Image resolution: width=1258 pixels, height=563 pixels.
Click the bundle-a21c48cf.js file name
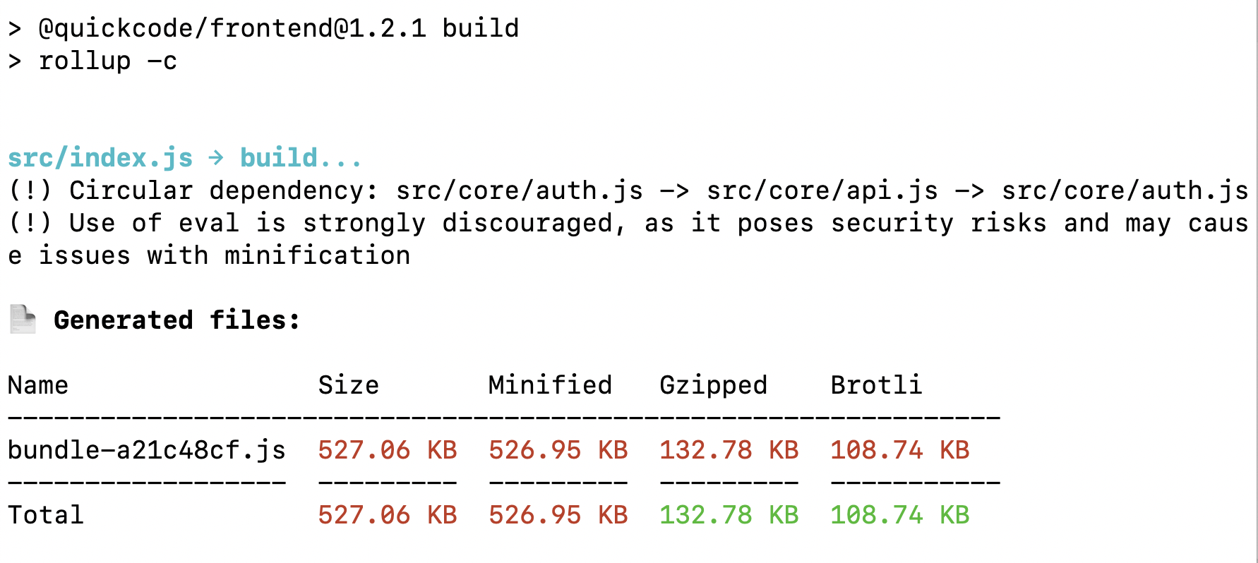point(147,450)
